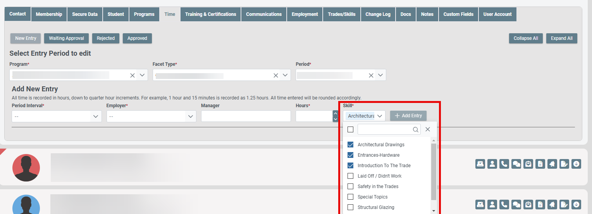Expand the Facet Type dropdown chevron
The image size is (592, 214).
coord(286,75)
